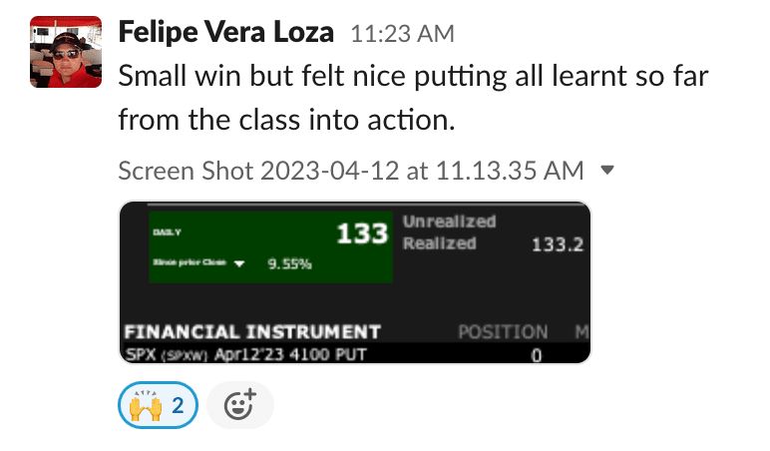Viewport: 770px width, 451px height.
Task: Add a new emoji reaction
Action: pos(239,405)
